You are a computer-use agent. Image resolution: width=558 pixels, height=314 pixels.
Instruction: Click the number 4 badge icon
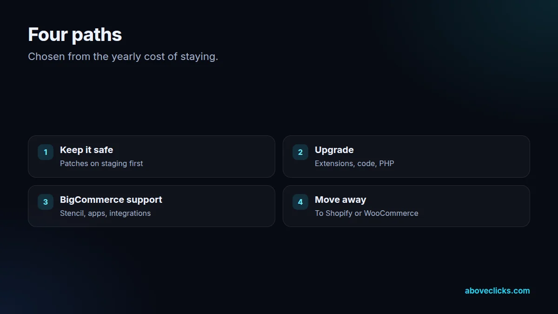point(300,202)
